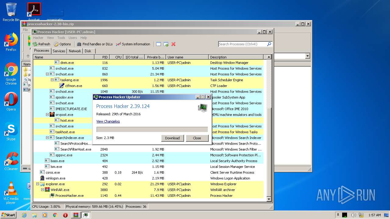Select the srvpost.exe process icon
390x219 pixels.
[x=52, y=115]
